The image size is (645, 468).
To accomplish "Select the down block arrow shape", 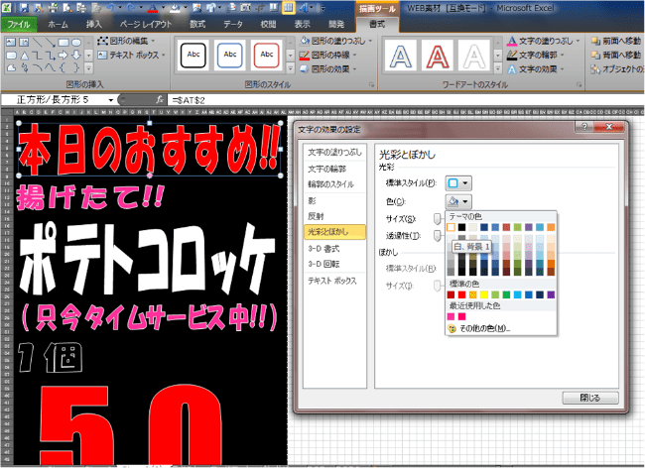I will pyautogui.click(x=76, y=56).
